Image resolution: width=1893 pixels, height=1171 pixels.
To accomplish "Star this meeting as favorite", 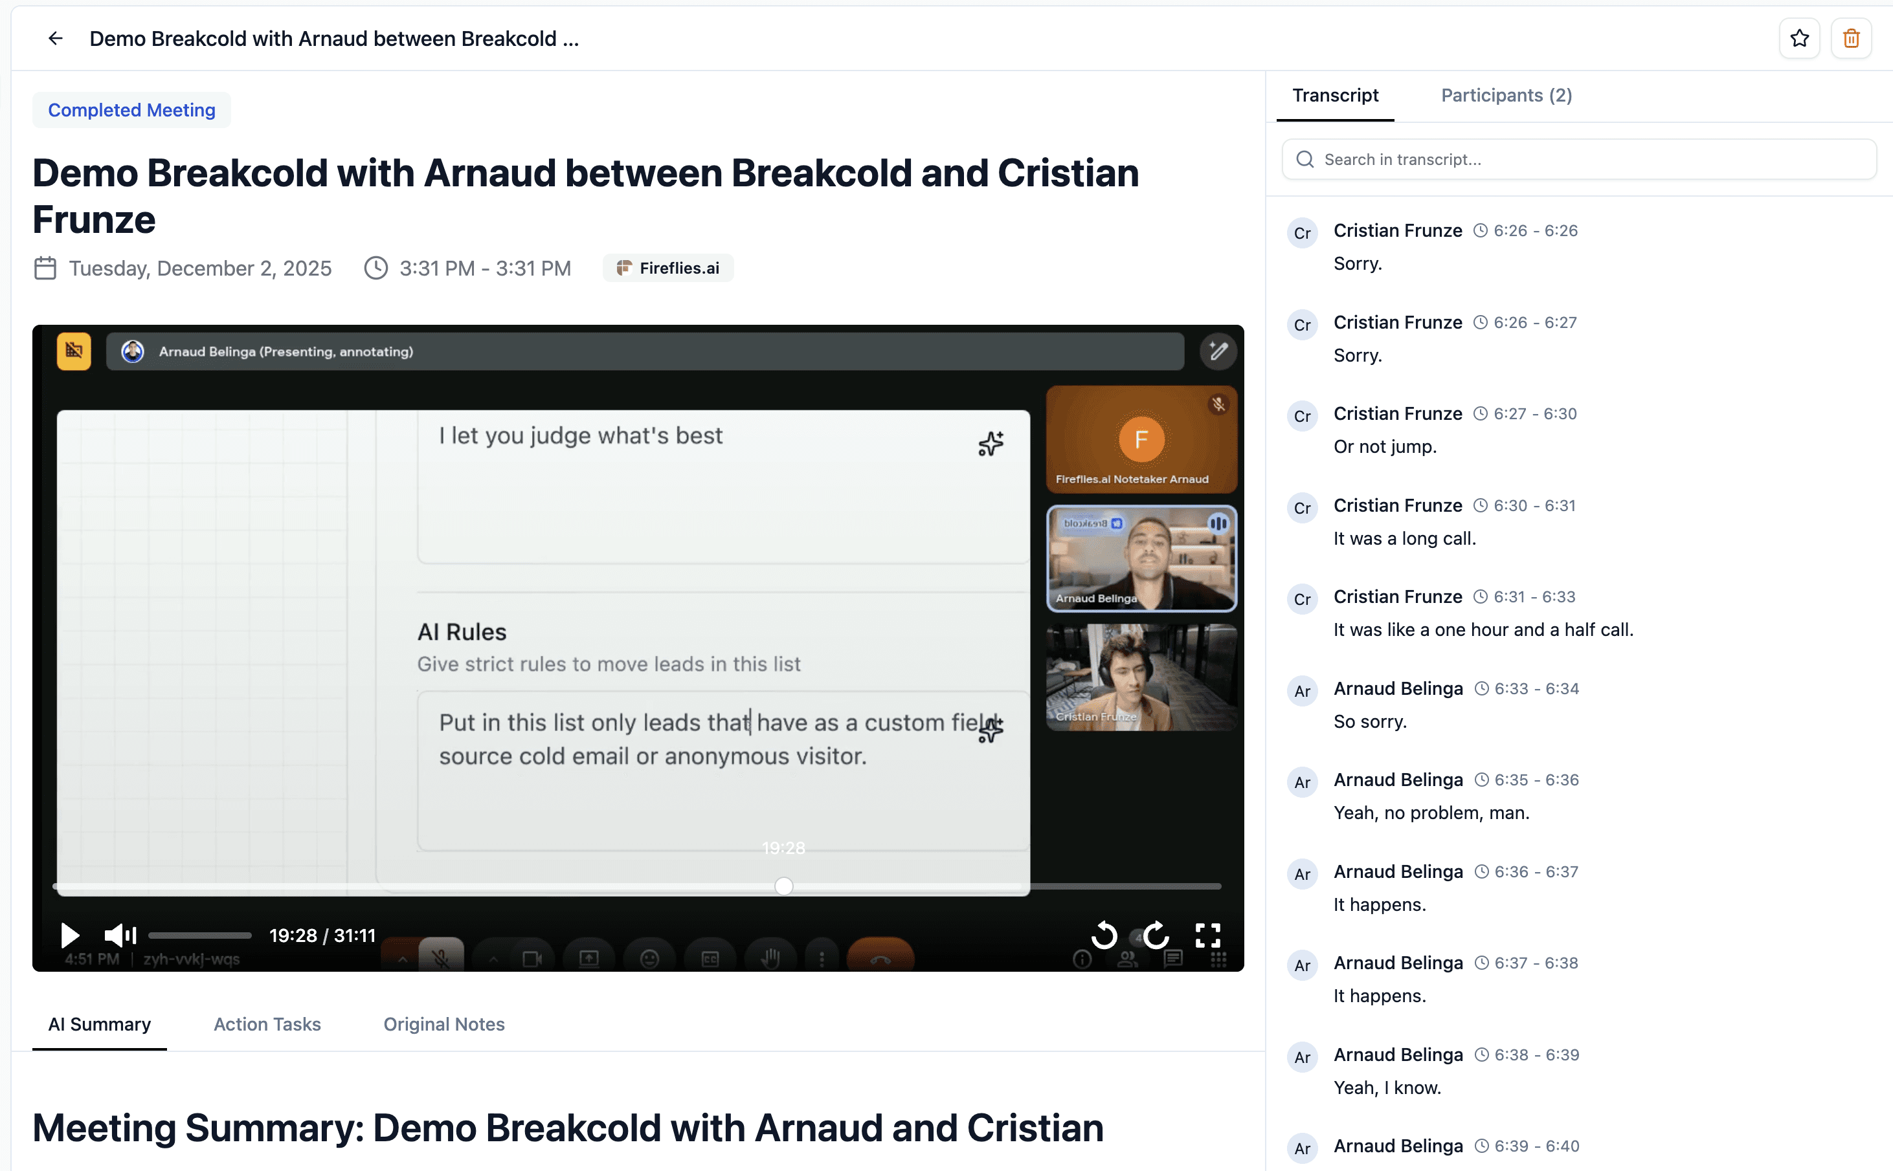I will coord(1799,38).
